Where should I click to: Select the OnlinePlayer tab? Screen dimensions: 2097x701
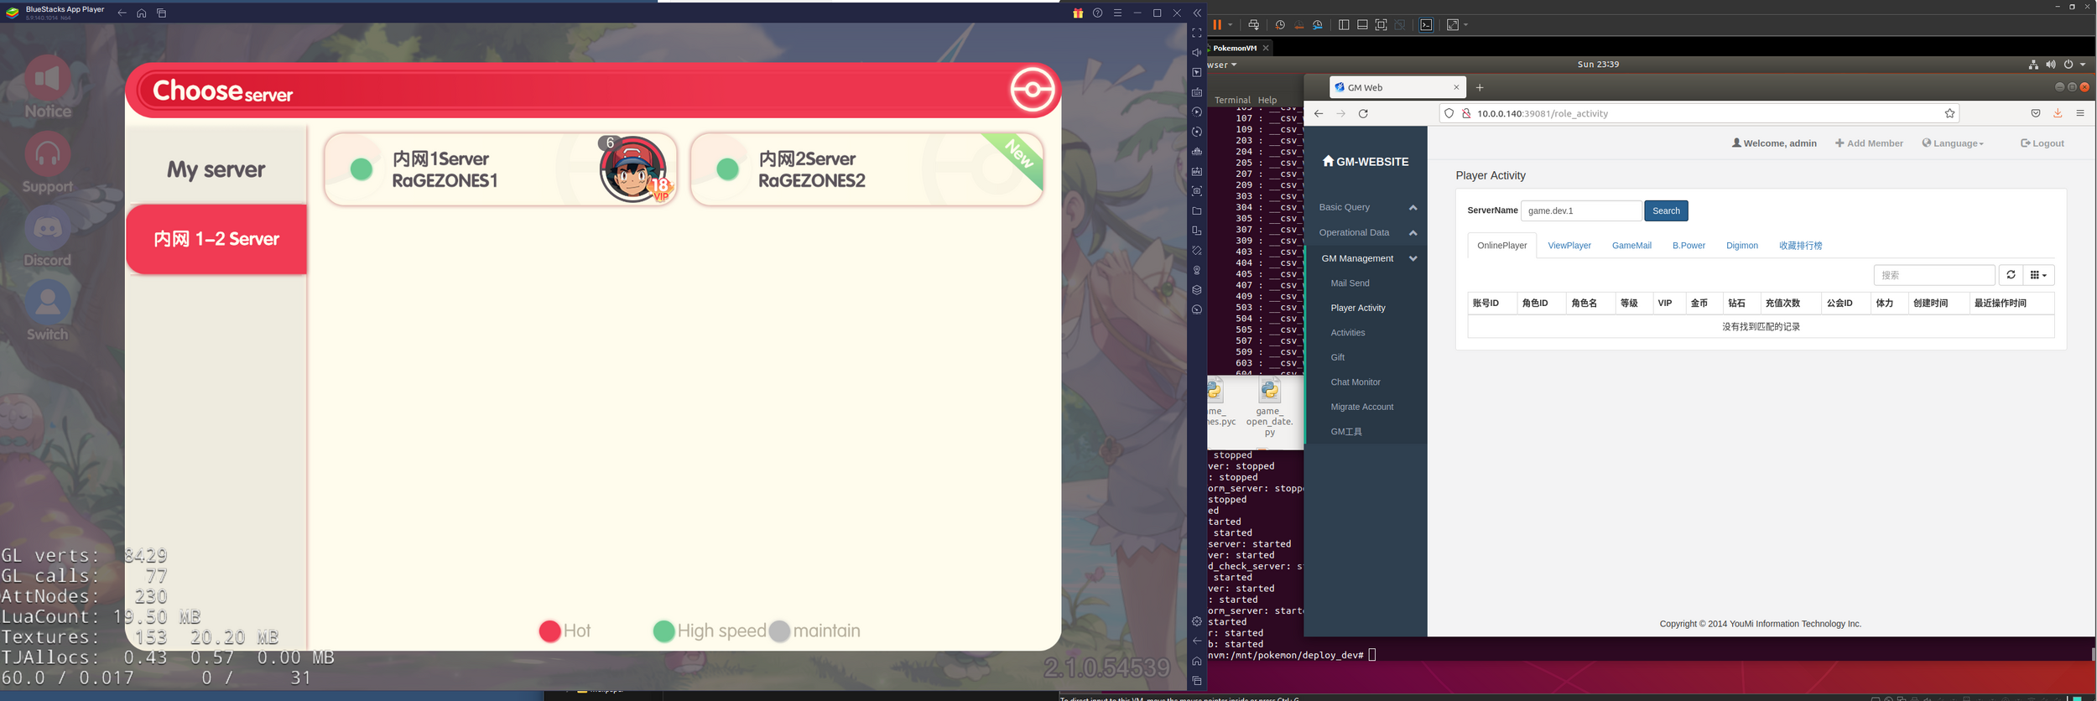(x=1502, y=246)
